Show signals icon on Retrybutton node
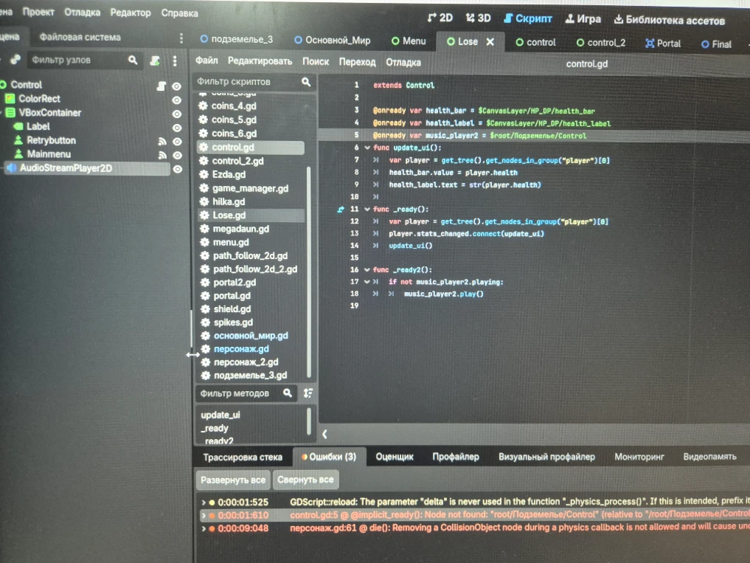The height and width of the screenshot is (563, 750). click(163, 141)
